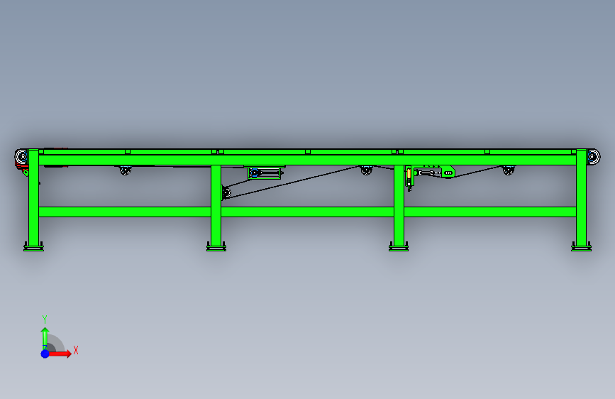This screenshot has height=399, width=615.
Task: Click the red X axis arrow of triad
Action: [x=60, y=354]
